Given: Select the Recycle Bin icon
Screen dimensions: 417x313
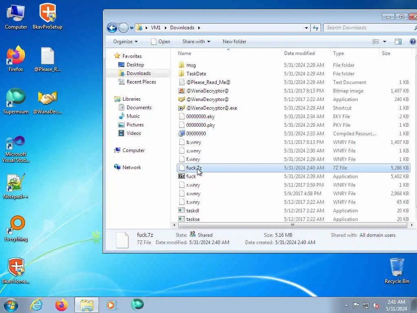Looking at the screenshot, I should [397, 271].
